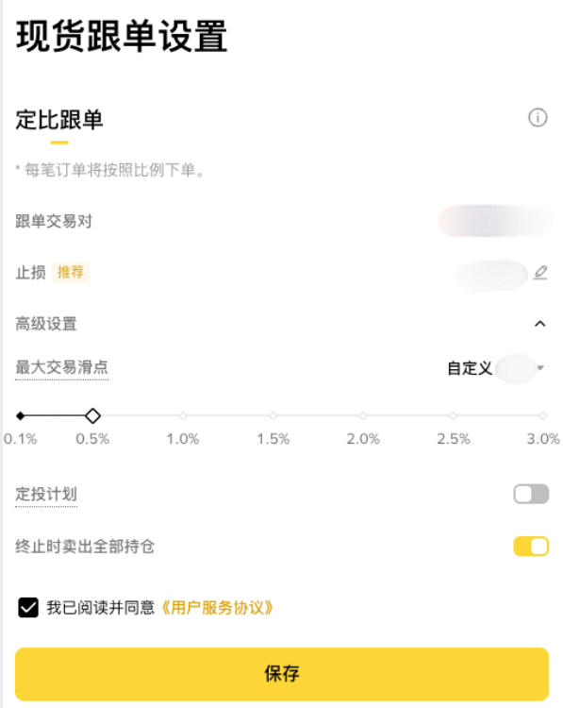Click the 最大交易滑点 underlined label
The image size is (563, 708).
coord(62,367)
